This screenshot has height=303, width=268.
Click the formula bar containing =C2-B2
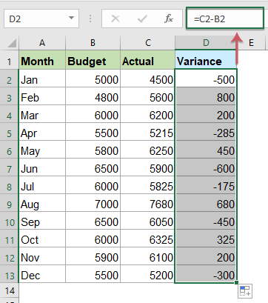(225, 19)
